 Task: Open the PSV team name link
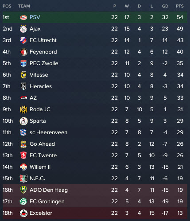pyautogui.click(x=35, y=17)
